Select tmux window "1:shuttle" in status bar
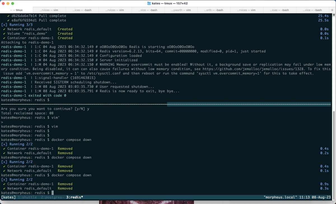 pos(27,197)
